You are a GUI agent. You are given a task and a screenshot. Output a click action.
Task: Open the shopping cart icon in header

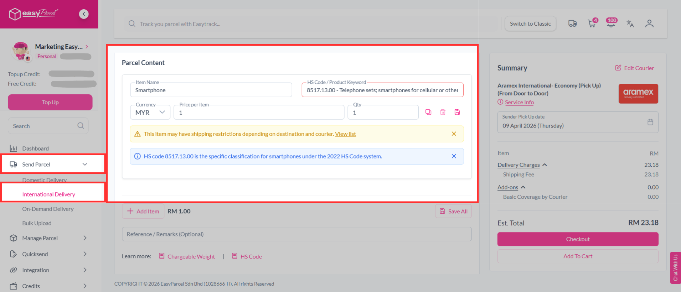(x=592, y=24)
